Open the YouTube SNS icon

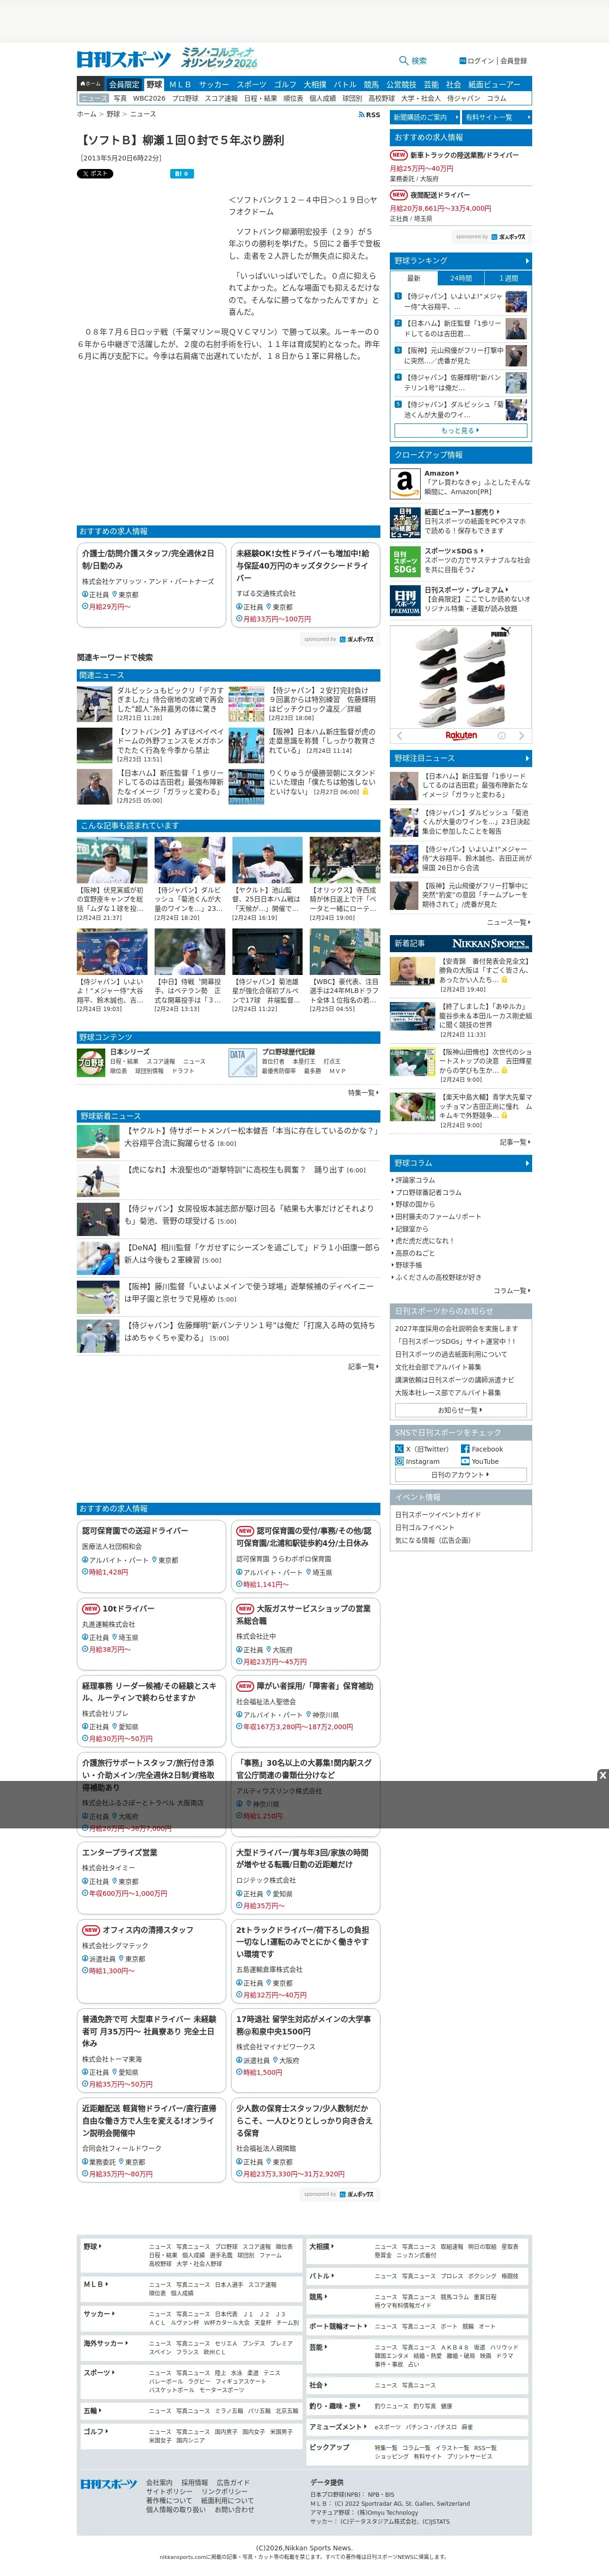point(465,1462)
